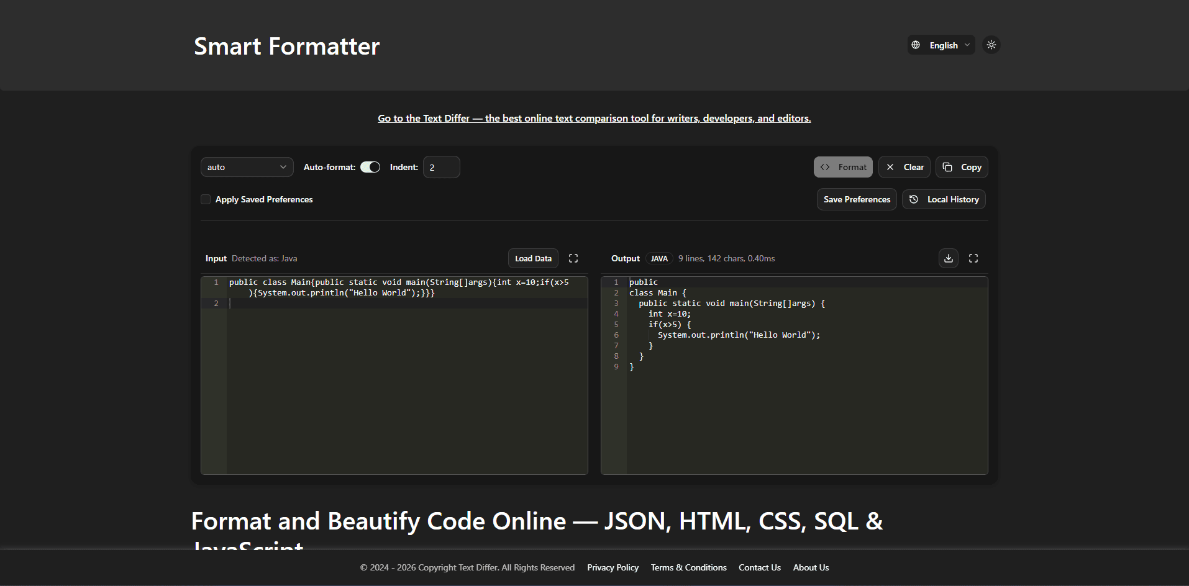Click the globe icon beside English
This screenshot has width=1189, height=586.
[916, 45]
